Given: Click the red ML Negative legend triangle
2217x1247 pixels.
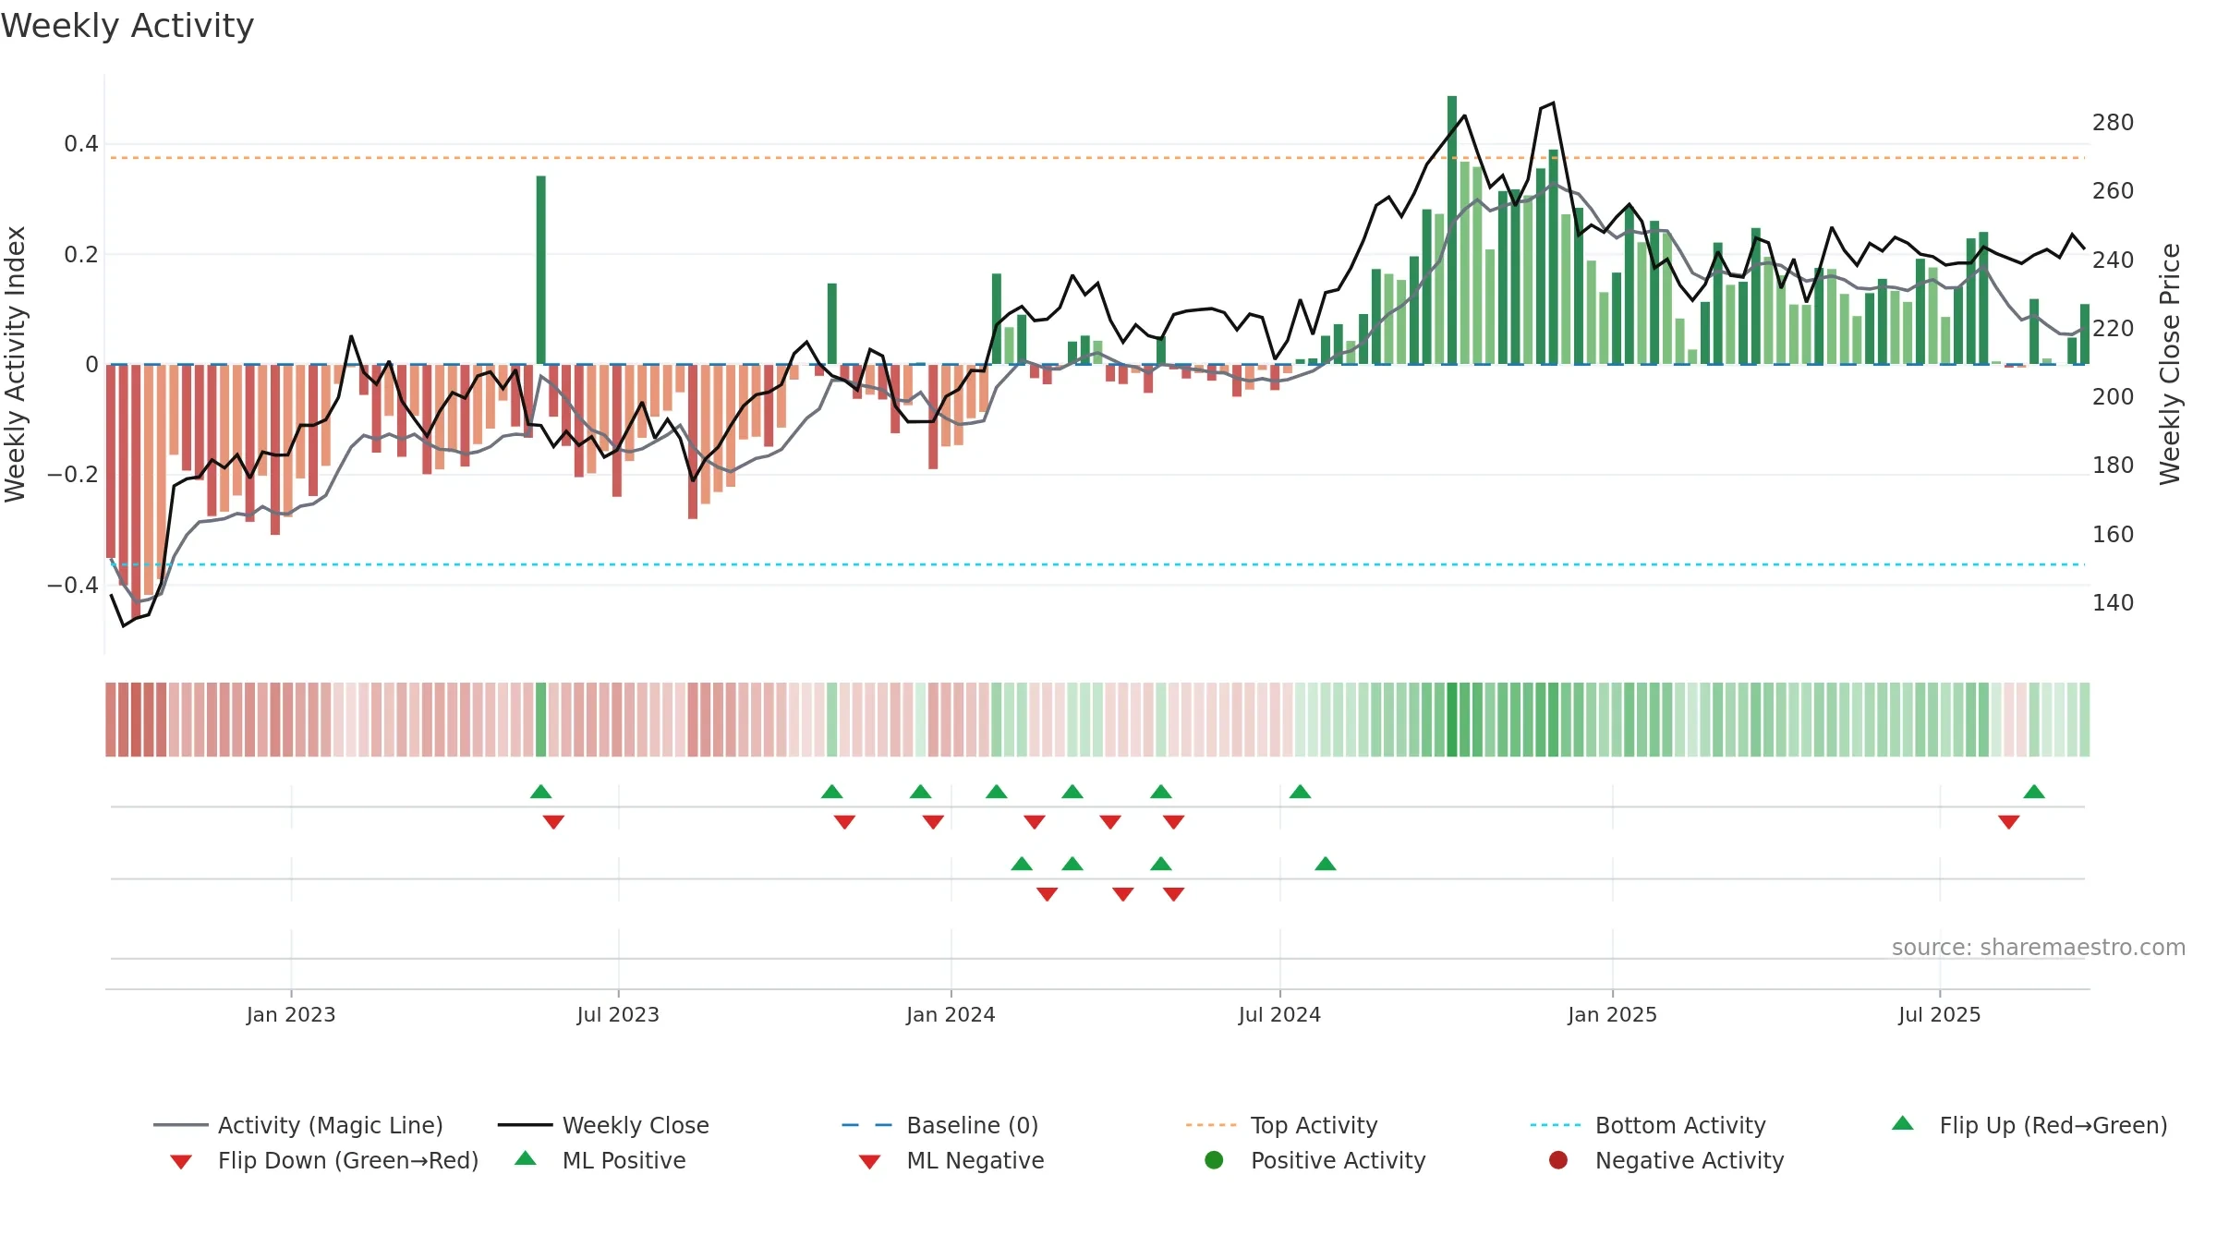Looking at the screenshot, I should tap(870, 1162).
